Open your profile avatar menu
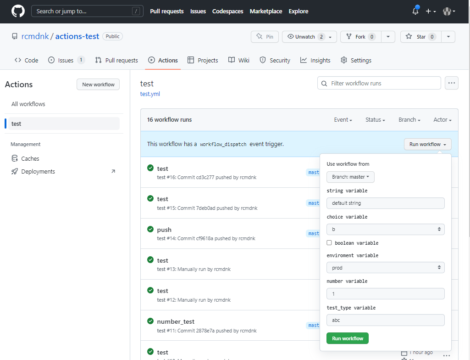 click(447, 11)
